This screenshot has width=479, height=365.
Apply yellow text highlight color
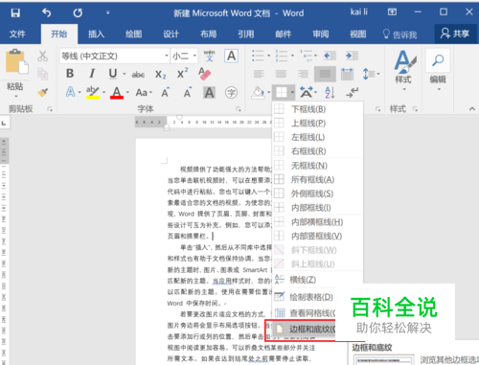coord(93,92)
